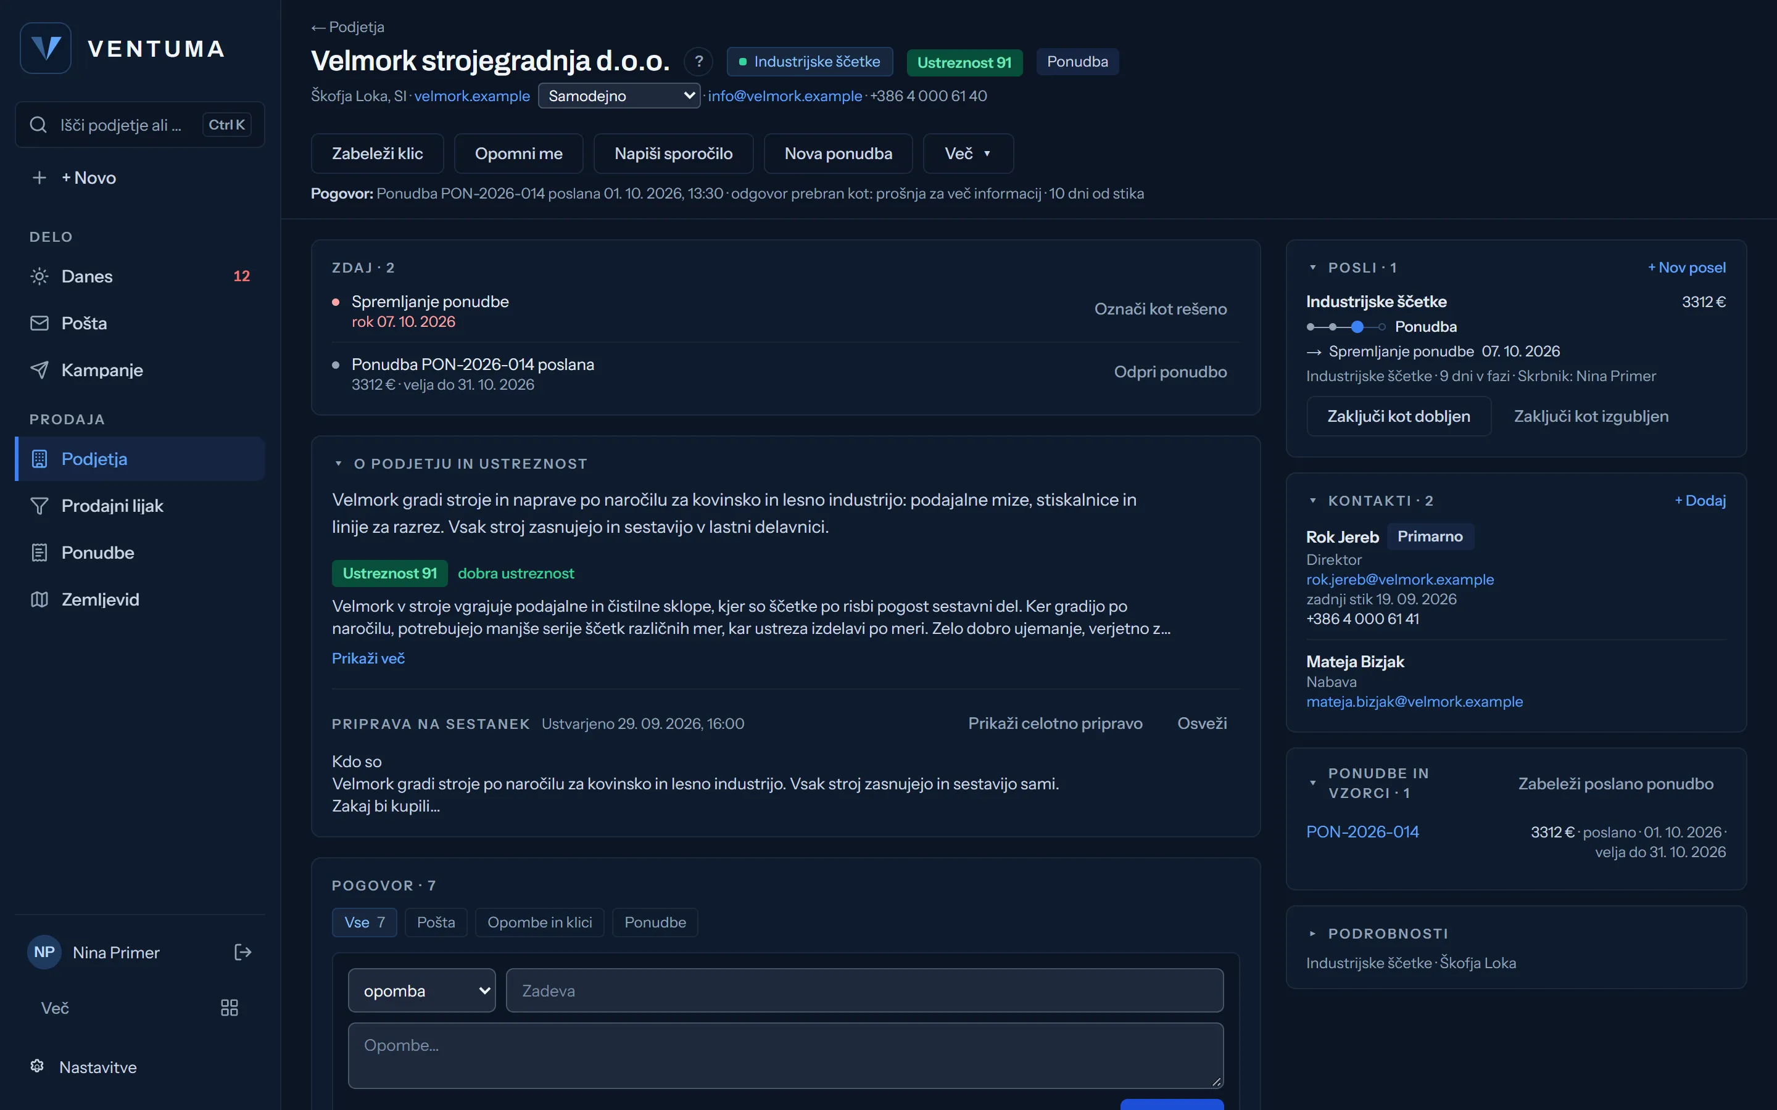Viewport: 1777px width, 1110px height.
Task: Open Pošta via its envelope icon
Action: tap(39, 323)
